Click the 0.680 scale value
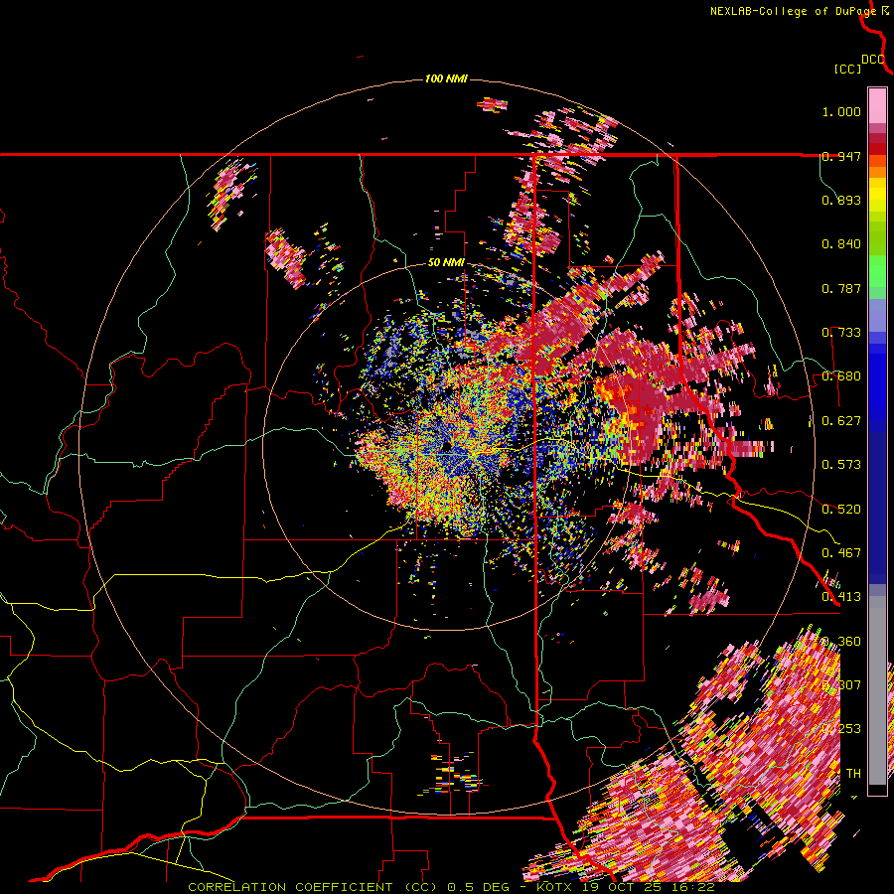The height and width of the screenshot is (894, 894). [841, 376]
